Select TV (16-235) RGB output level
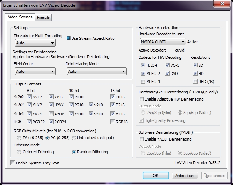 point(19,138)
